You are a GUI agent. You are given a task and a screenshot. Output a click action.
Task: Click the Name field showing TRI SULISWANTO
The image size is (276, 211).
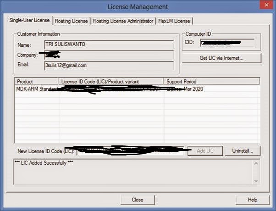(x=109, y=45)
